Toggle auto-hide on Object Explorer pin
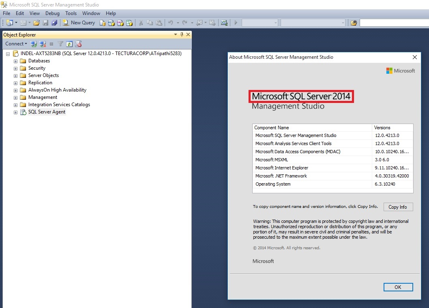429x308 pixels. (181, 34)
